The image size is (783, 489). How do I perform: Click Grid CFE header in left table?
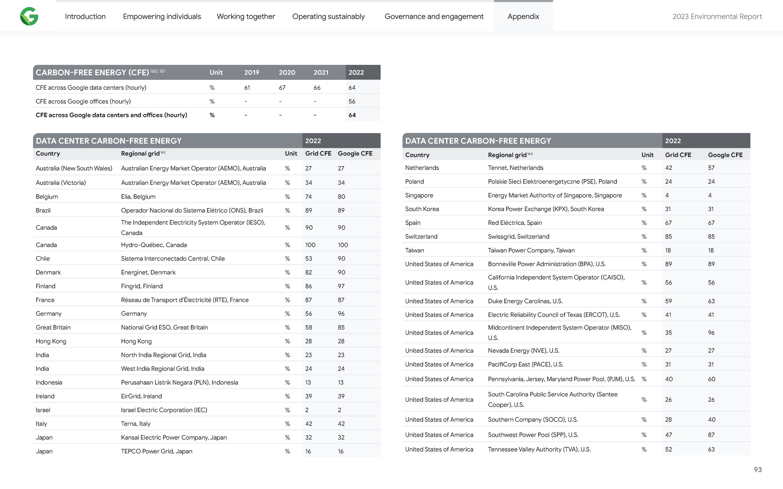[x=318, y=154]
